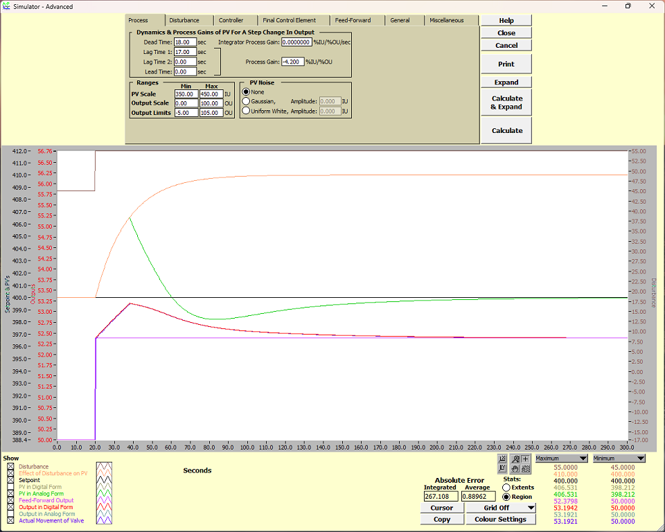Uncheck Disturbance in the Show panel

pos(10,466)
